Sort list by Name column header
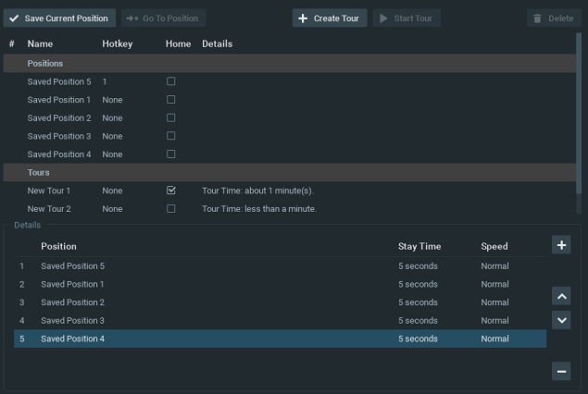The image size is (588, 394). pyautogui.click(x=39, y=43)
